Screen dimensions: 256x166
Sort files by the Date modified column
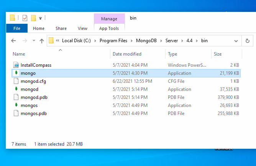tap(127, 54)
